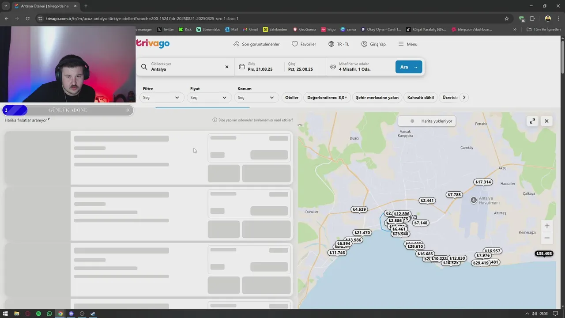565x318 pixels.
Task: Open the browser extensions puzzle icon
Action: pos(532,19)
